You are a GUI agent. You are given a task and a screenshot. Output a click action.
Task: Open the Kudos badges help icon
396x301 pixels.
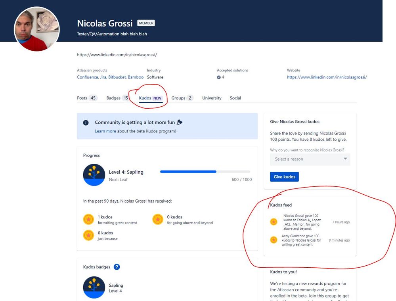[117, 267]
